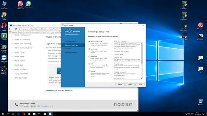Click License Agreement step in installer sidebar
Viewport: 207px width, 116px height.
[x=70, y=42]
